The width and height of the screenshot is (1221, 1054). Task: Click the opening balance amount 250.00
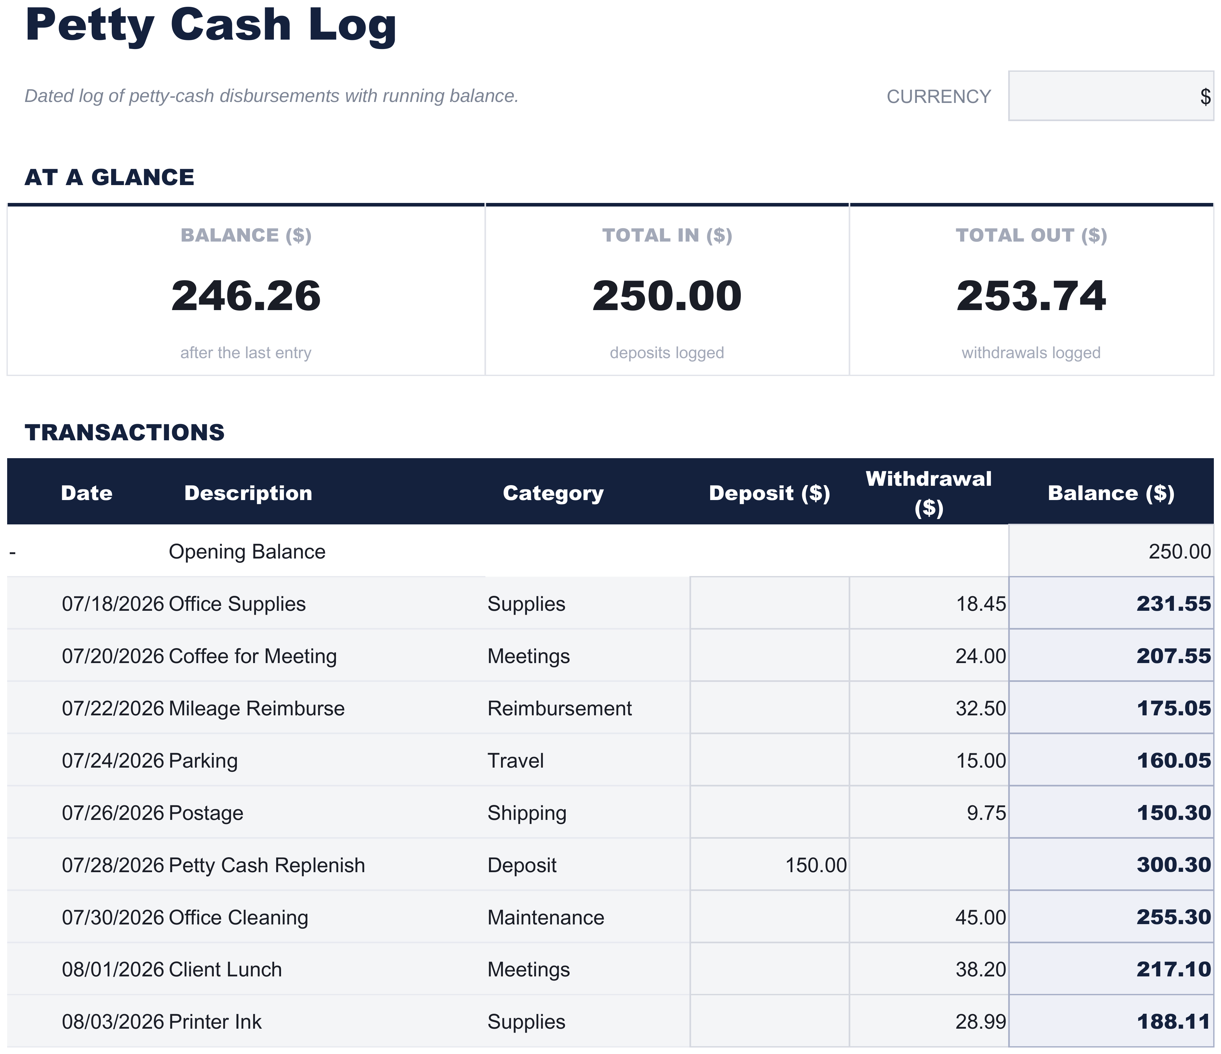click(1111, 551)
